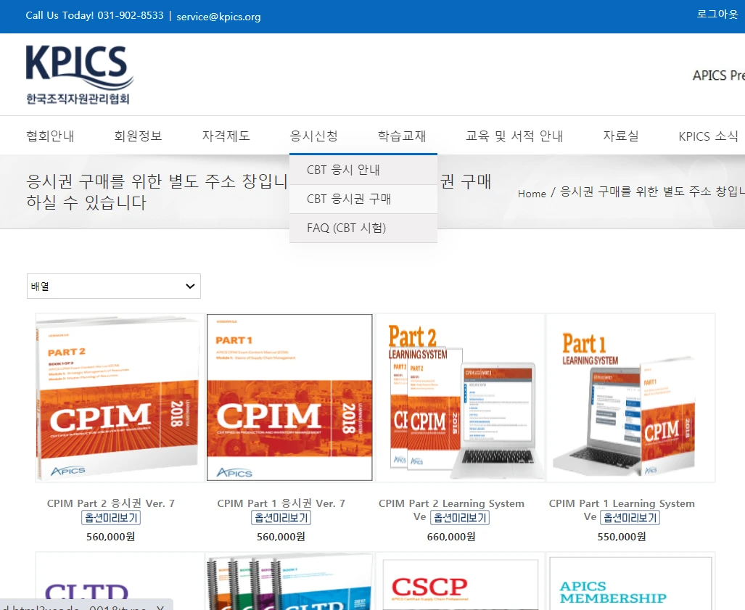
Task: Select CBT 응시 안내 submenu item
Action: tap(363, 170)
